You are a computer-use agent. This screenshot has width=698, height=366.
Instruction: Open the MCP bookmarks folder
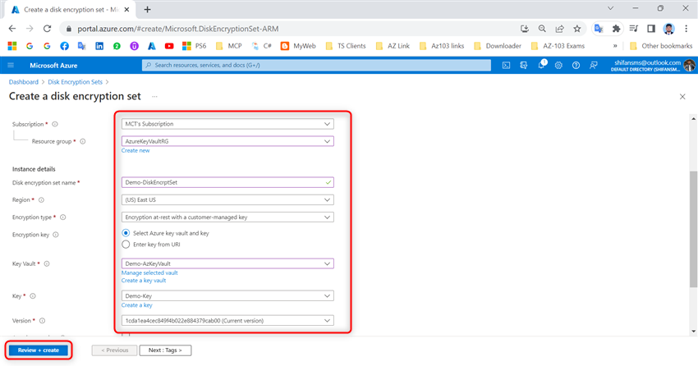coord(229,46)
